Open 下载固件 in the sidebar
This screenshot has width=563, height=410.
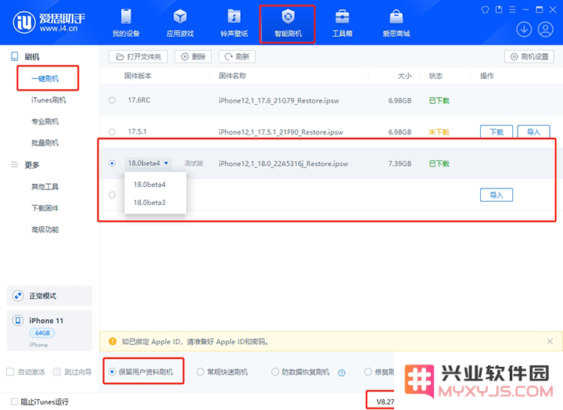(45, 207)
